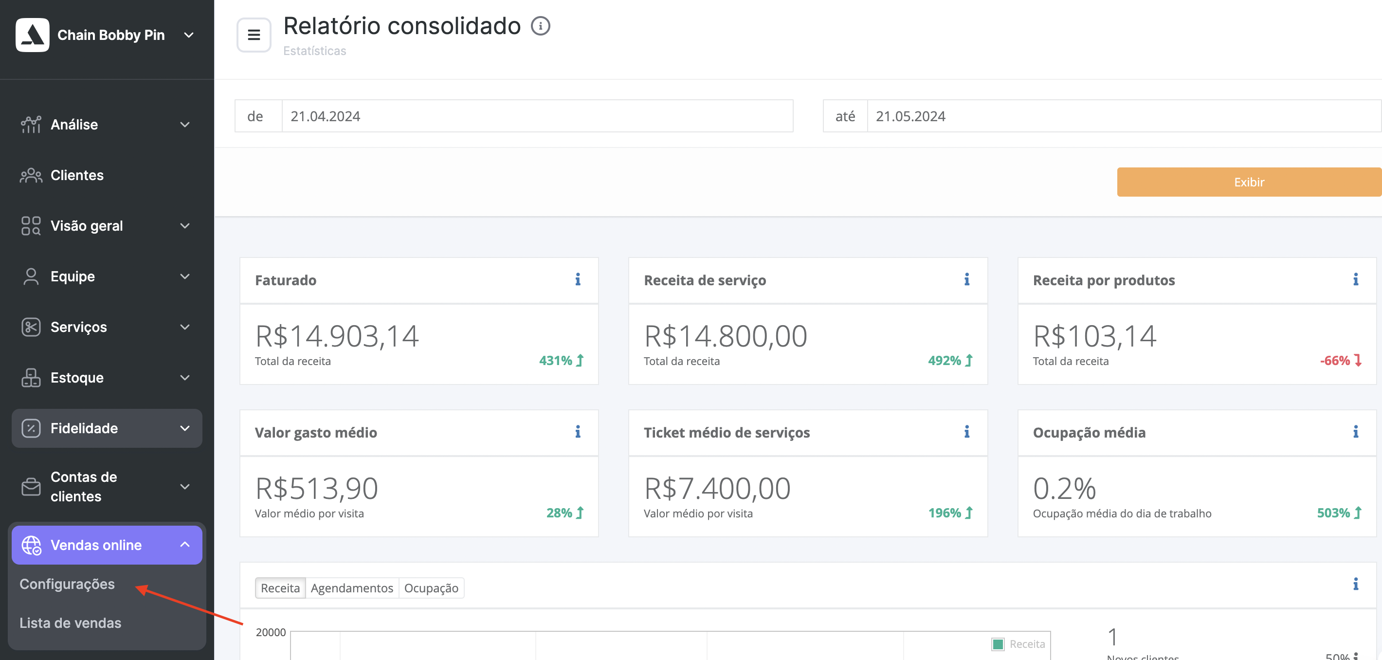Click info icon on Valor gasto médio
Screen dimensions: 1382x660
click(x=578, y=432)
